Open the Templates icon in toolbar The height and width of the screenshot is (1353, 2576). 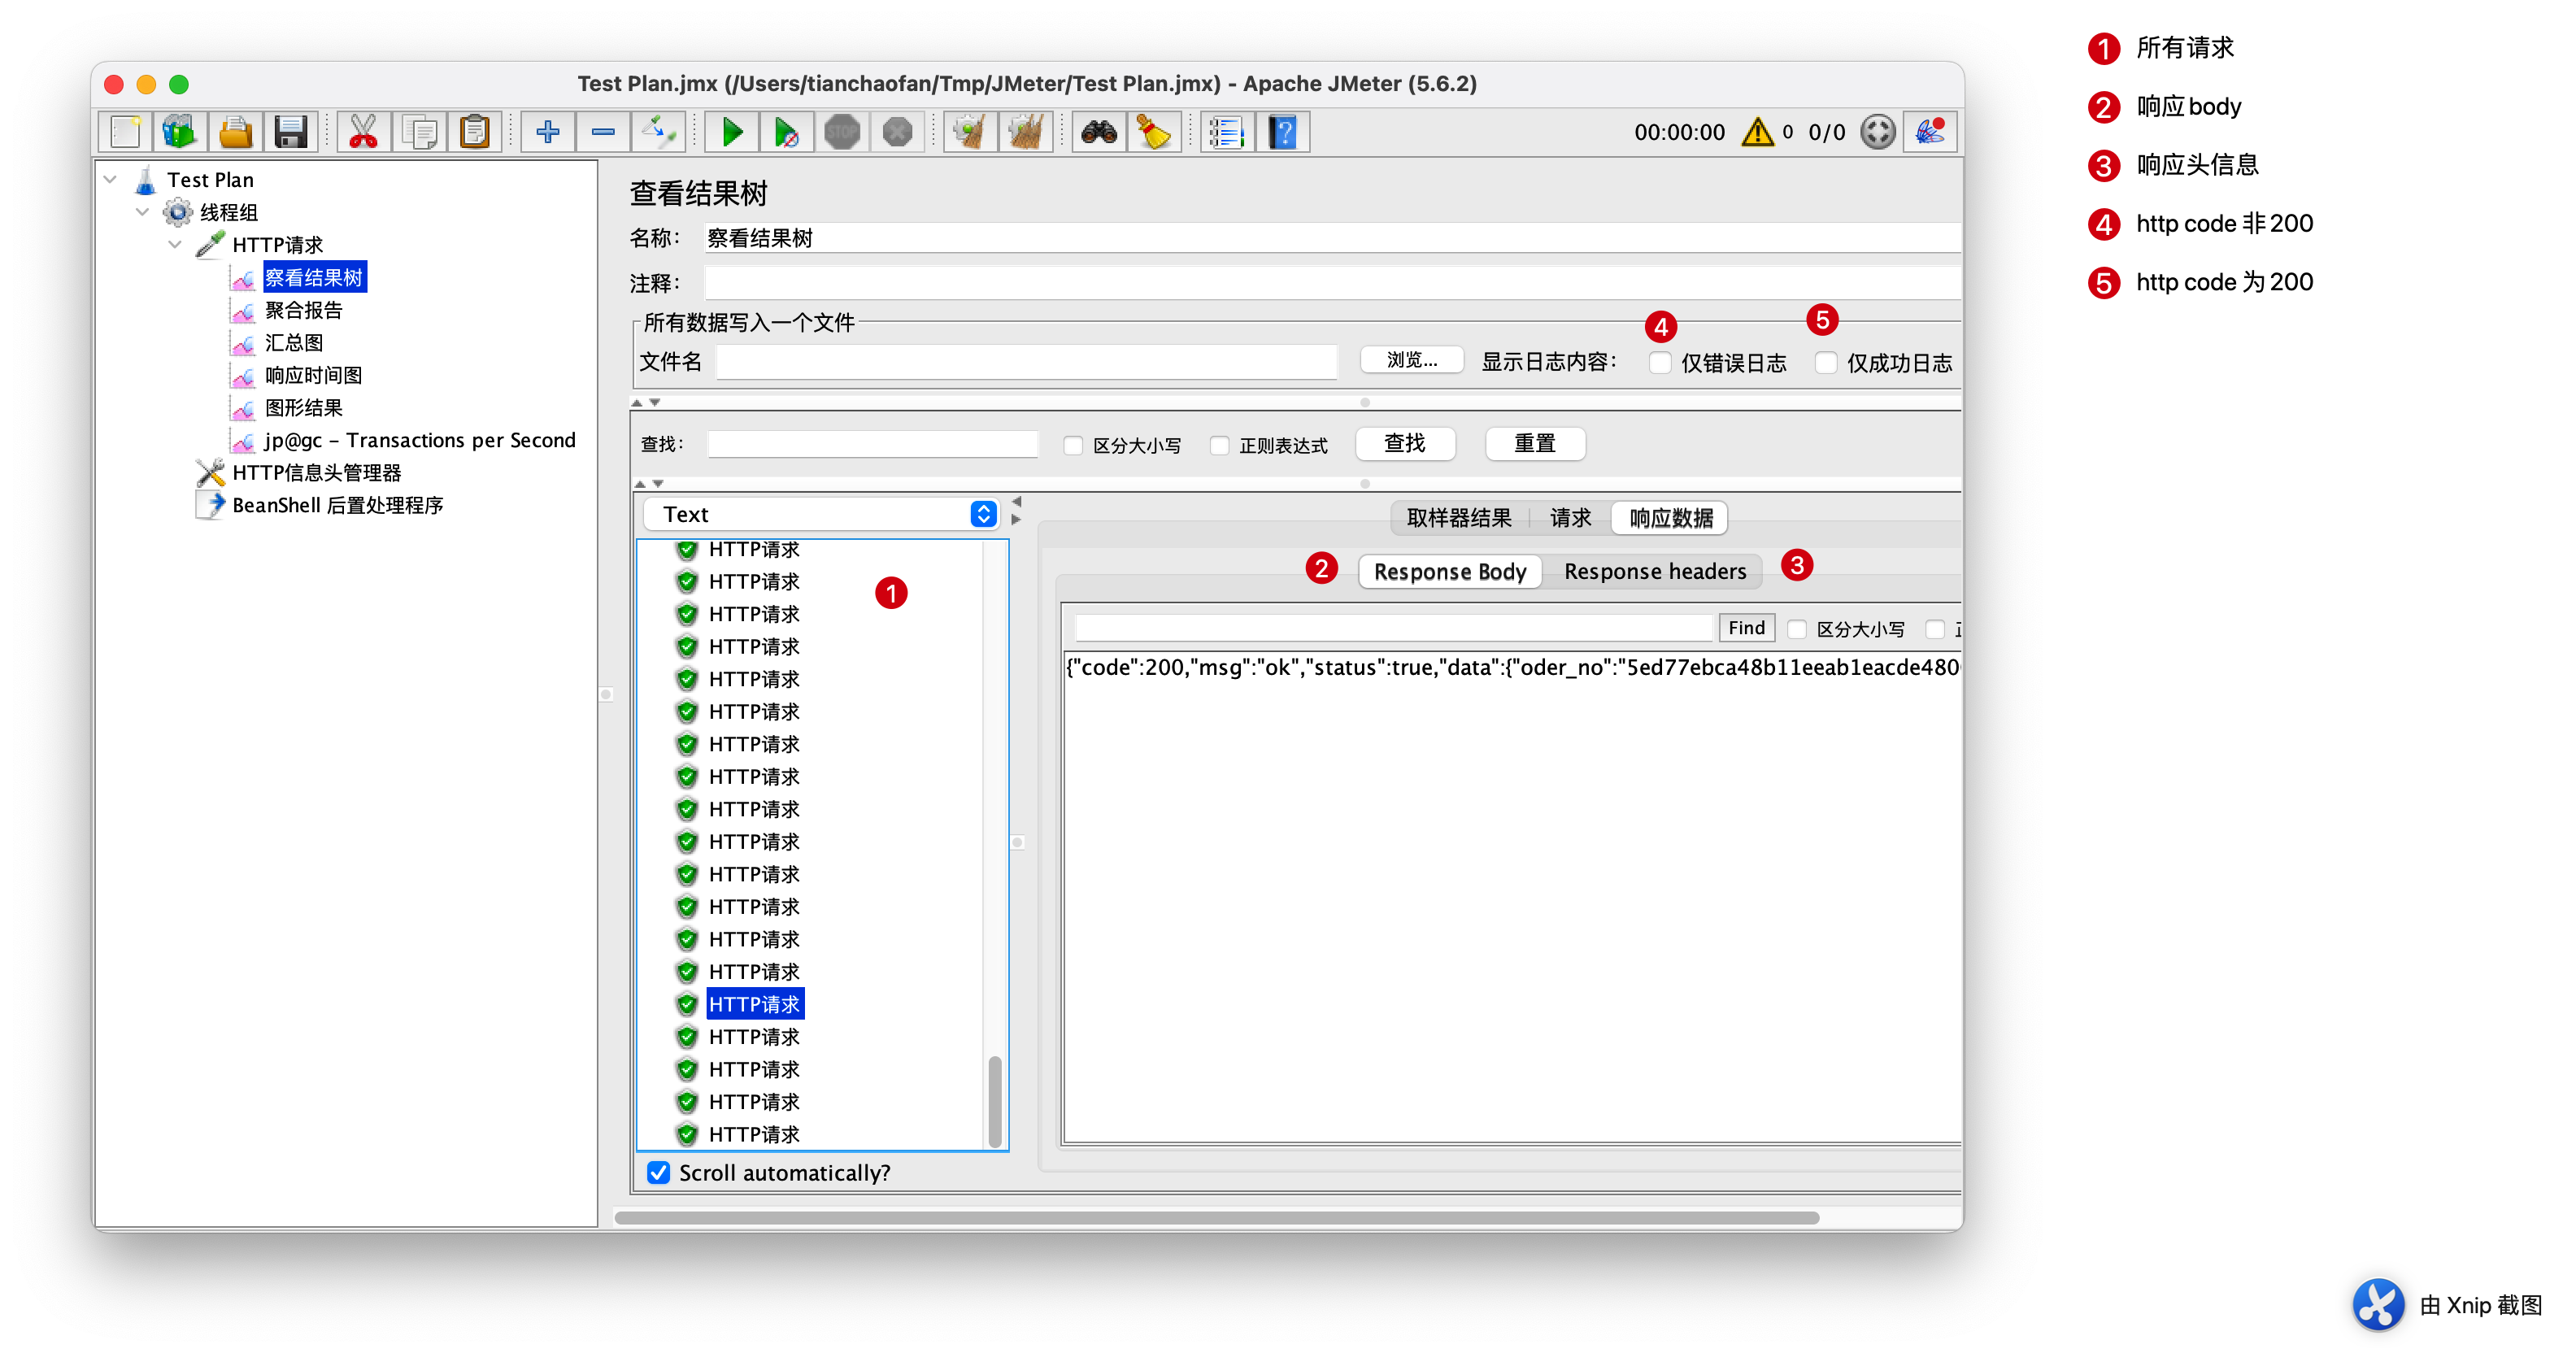point(180,132)
